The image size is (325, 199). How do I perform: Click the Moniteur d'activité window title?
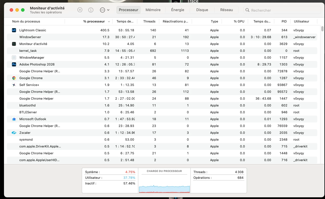click(47, 8)
